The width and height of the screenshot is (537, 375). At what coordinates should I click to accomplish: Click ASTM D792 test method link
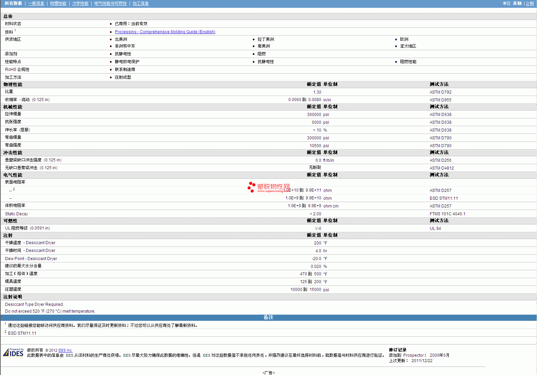pyautogui.click(x=440, y=92)
